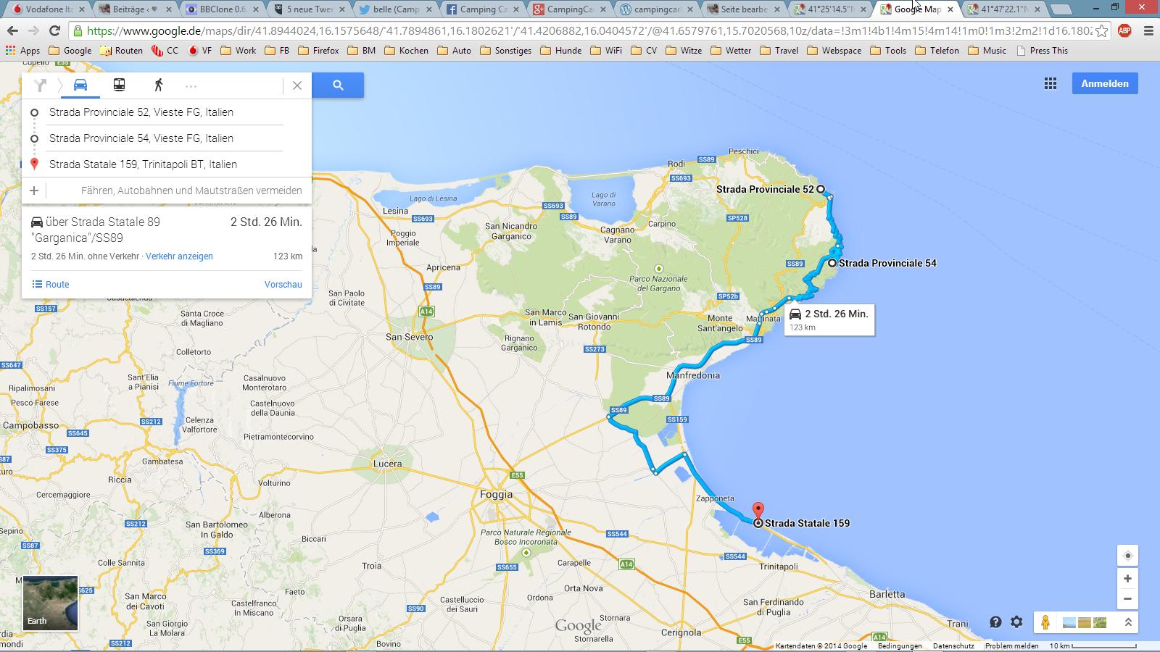Choose the recommended travel mode arrow icon

click(41, 85)
